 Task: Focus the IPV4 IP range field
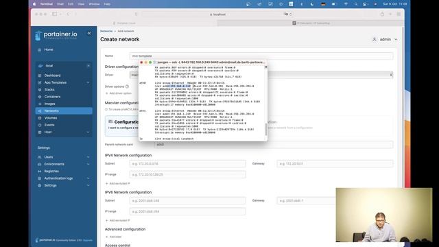[187, 174]
